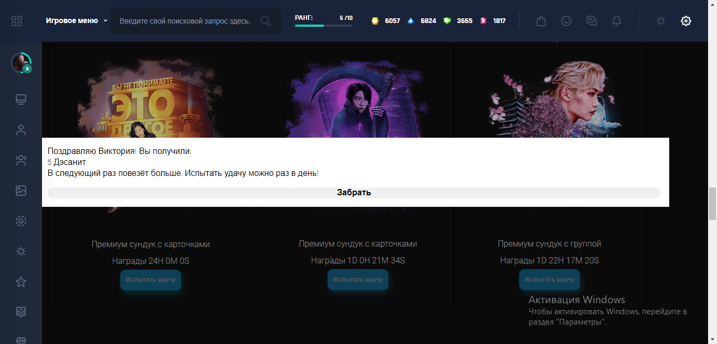Open the group users sidebar icon
Image resolution: width=717 pixels, height=344 pixels.
(x=21, y=160)
